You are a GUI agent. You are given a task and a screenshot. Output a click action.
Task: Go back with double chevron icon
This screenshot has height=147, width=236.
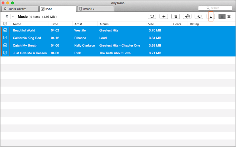point(7,16)
